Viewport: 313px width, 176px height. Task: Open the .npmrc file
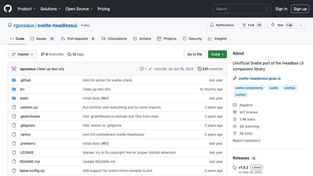pyautogui.click(x=25, y=135)
